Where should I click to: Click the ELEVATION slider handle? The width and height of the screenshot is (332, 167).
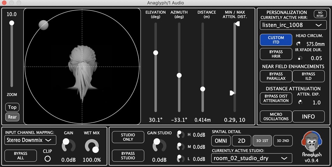[x=156, y=52]
